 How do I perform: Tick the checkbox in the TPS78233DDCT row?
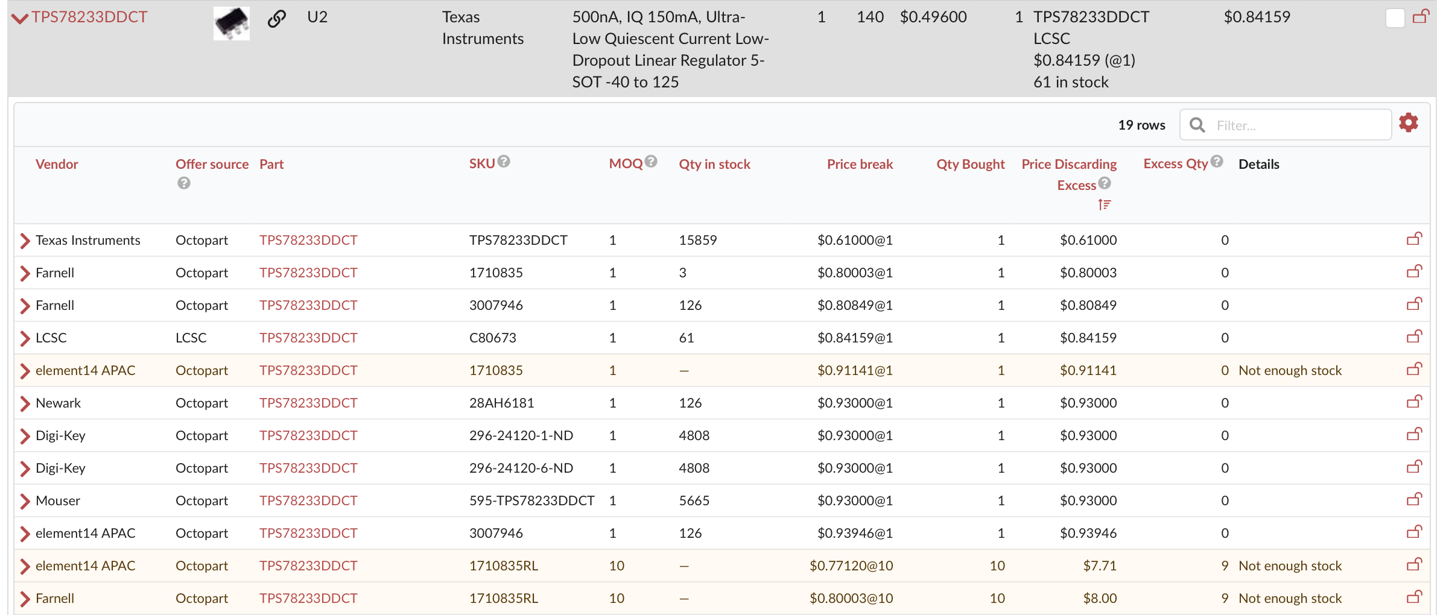1395,18
